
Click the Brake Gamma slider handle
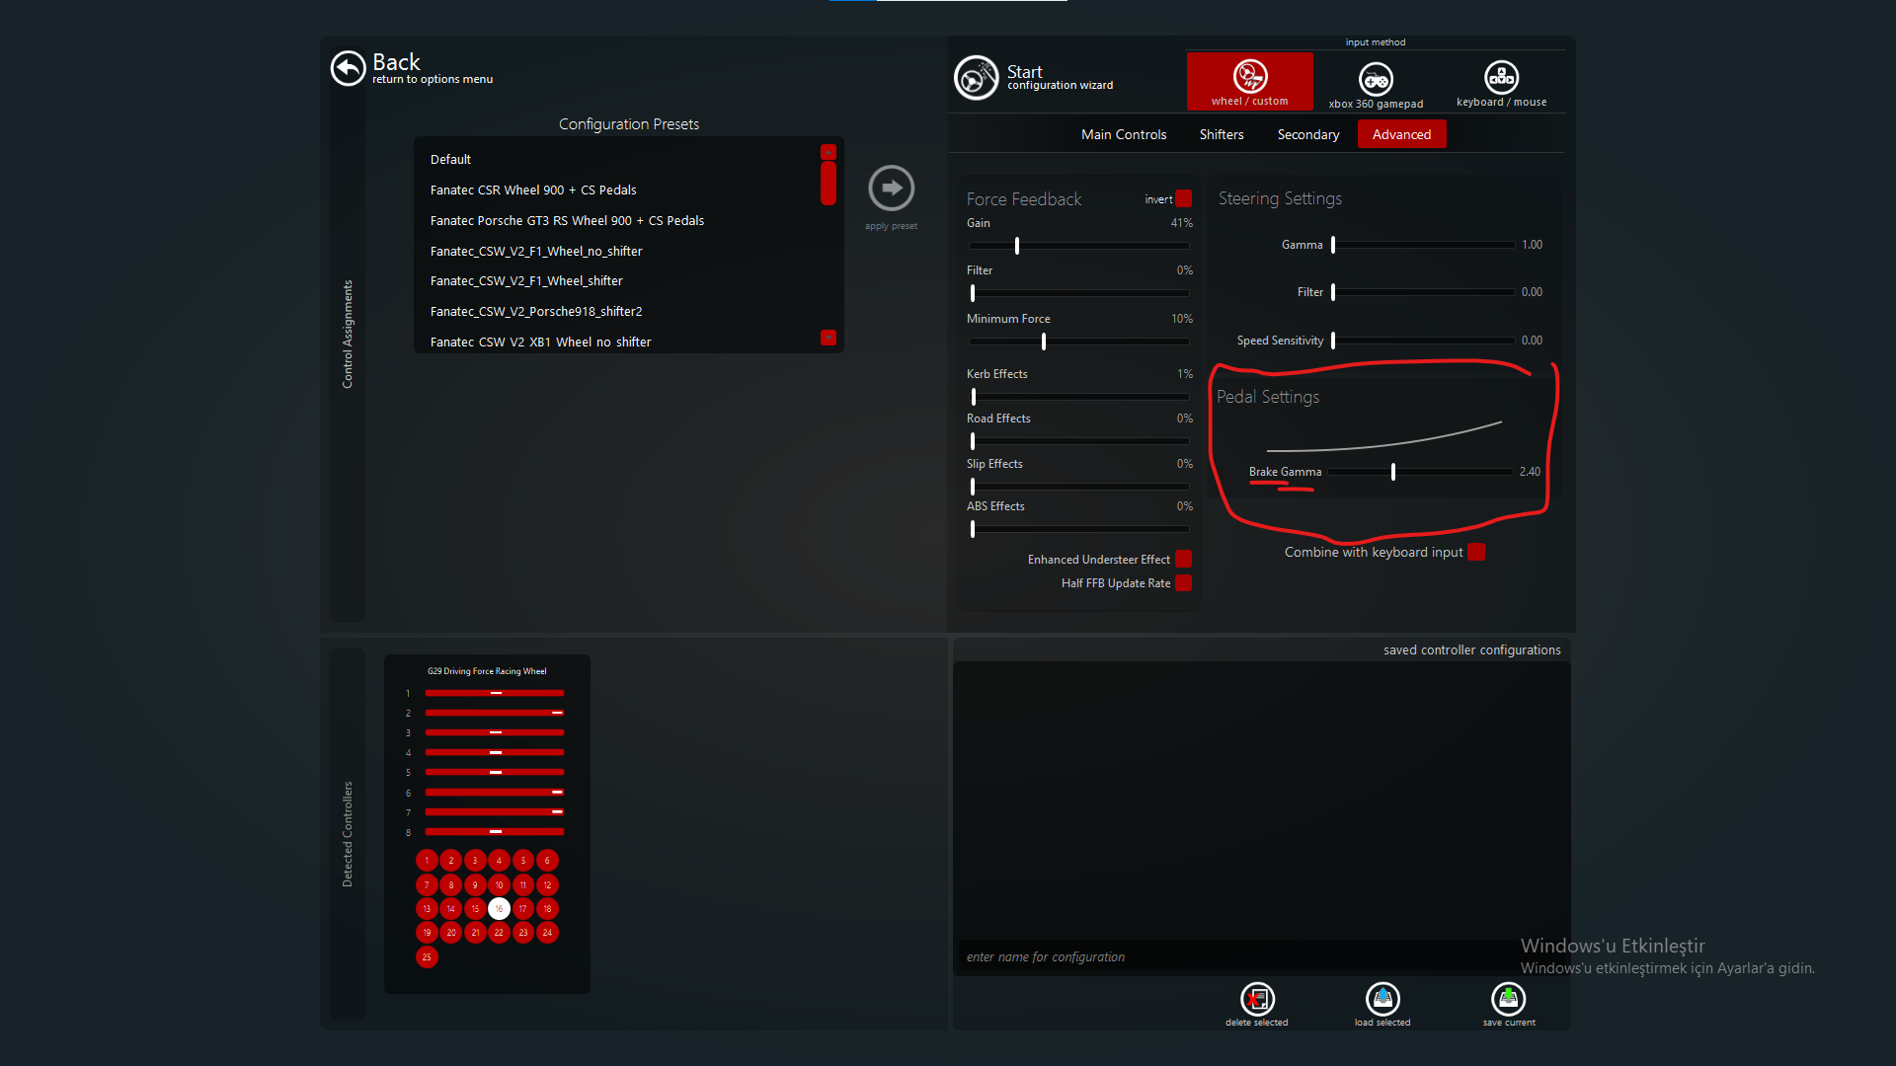click(1393, 472)
